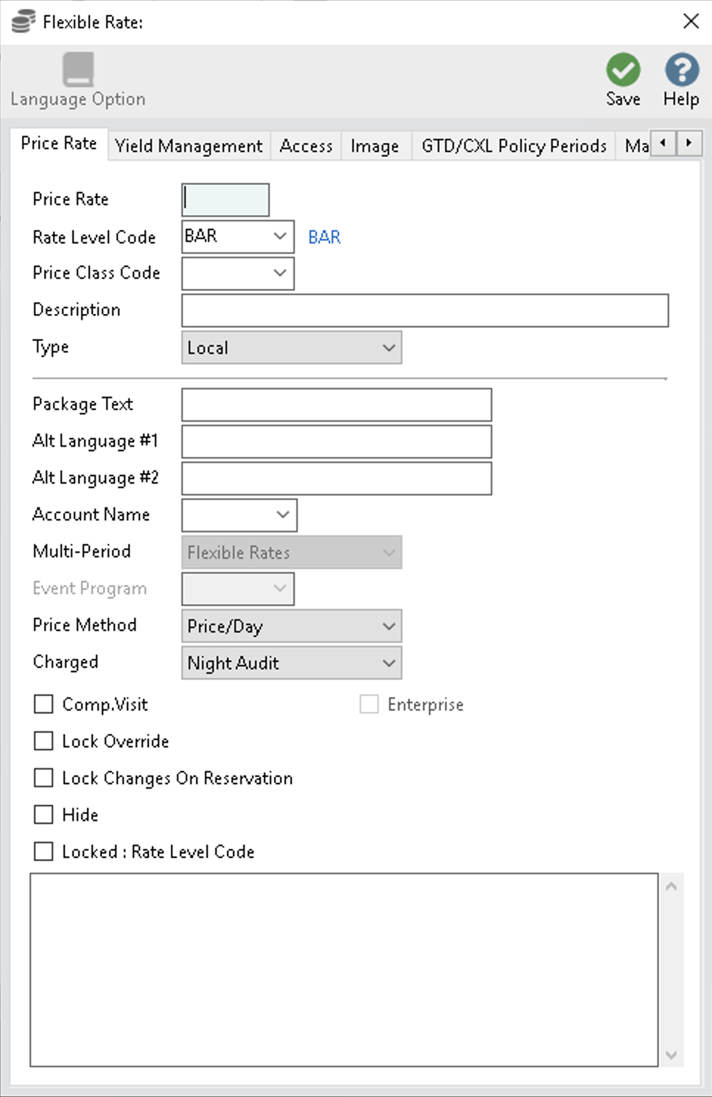Image resolution: width=712 pixels, height=1097 pixels.
Task: Click into the Description text field
Action: pos(425,310)
